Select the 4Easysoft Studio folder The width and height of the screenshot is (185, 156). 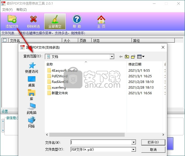click(x=62, y=70)
